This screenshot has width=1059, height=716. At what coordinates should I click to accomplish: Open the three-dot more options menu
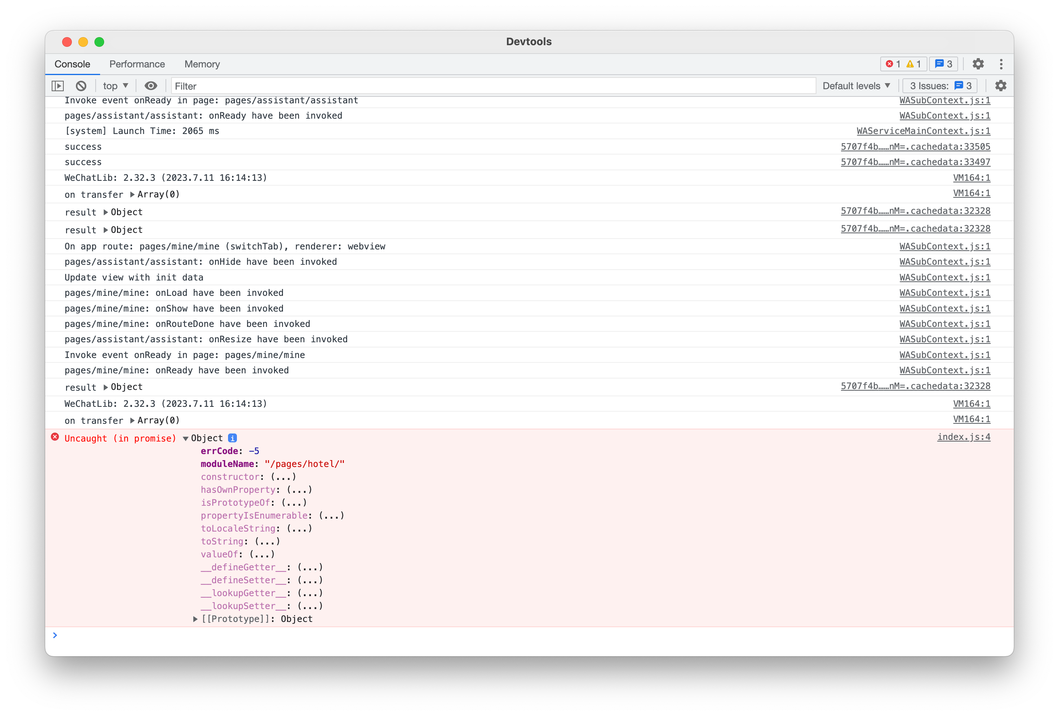pos(1000,64)
